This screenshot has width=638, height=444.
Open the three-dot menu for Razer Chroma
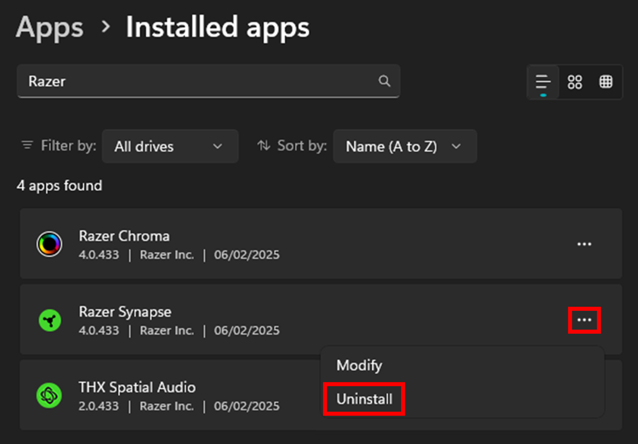pyautogui.click(x=584, y=244)
